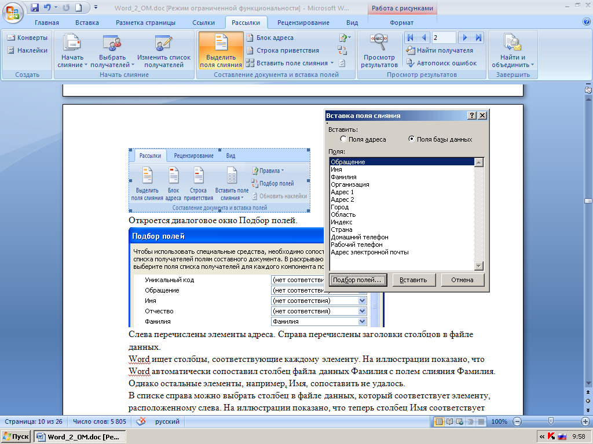Select Address fields (Поля адреса) radio
Image resolution: width=593 pixels, height=444 pixels.
363,139
